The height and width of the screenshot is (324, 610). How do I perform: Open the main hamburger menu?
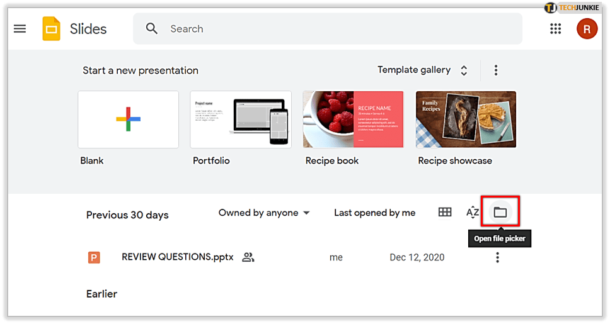(x=20, y=29)
